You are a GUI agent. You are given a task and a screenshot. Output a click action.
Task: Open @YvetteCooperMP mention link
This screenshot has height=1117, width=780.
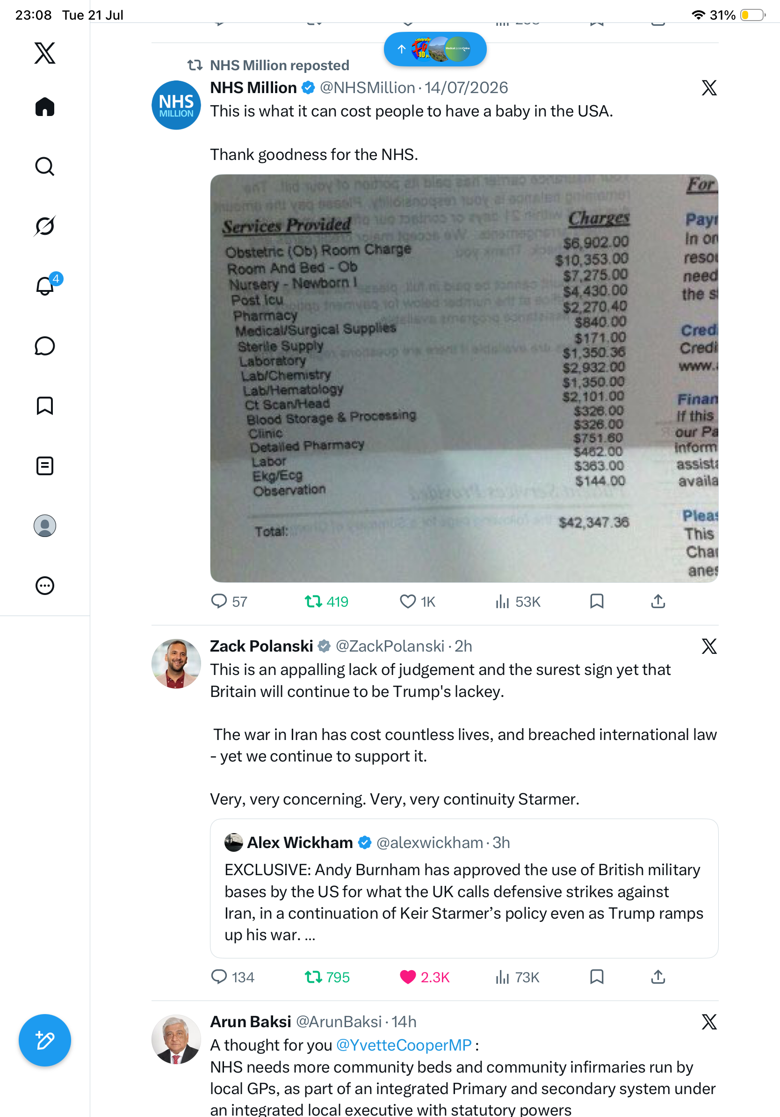tap(404, 1045)
